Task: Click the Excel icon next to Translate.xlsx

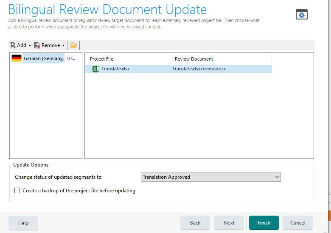Action: click(96, 69)
